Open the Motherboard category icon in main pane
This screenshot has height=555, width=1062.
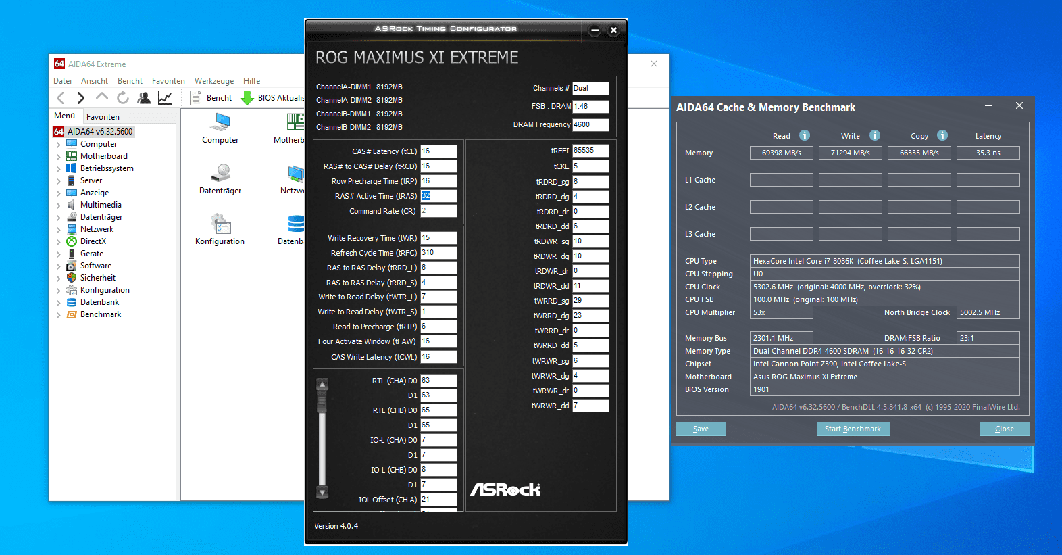[x=295, y=122]
